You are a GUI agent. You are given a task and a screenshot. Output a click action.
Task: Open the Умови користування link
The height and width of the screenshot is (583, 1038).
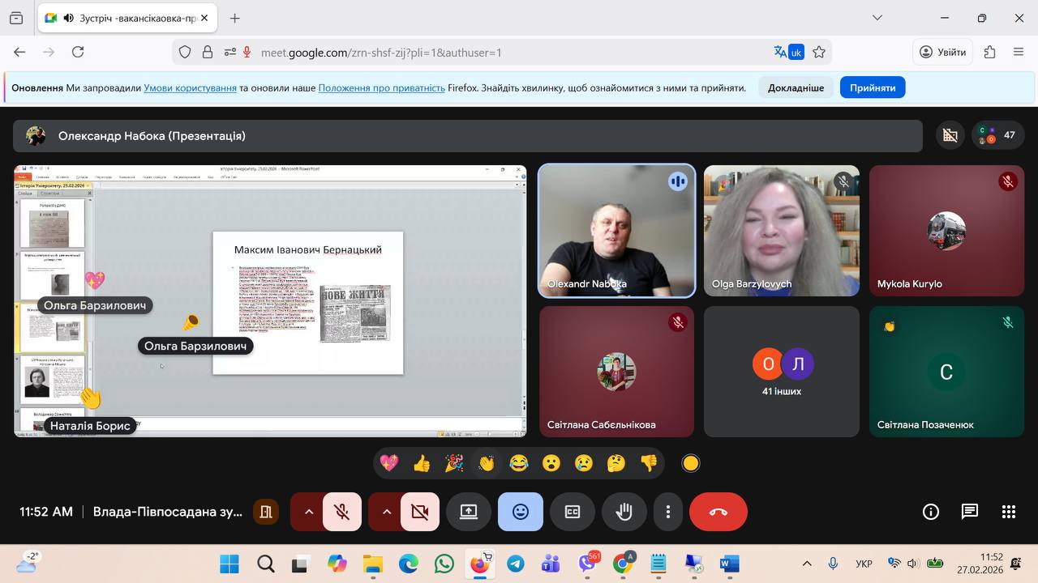[x=190, y=87]
